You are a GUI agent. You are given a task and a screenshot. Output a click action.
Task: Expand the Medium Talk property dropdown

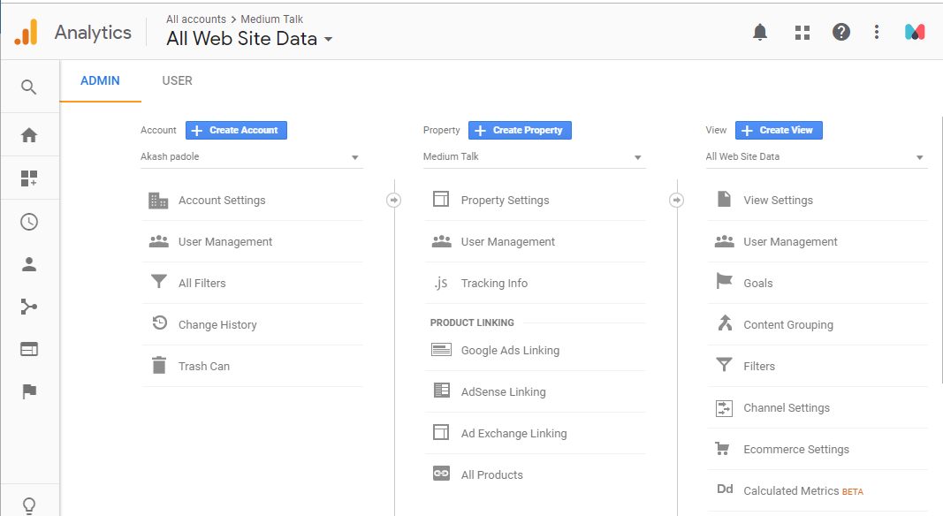[x=534, y=157]
